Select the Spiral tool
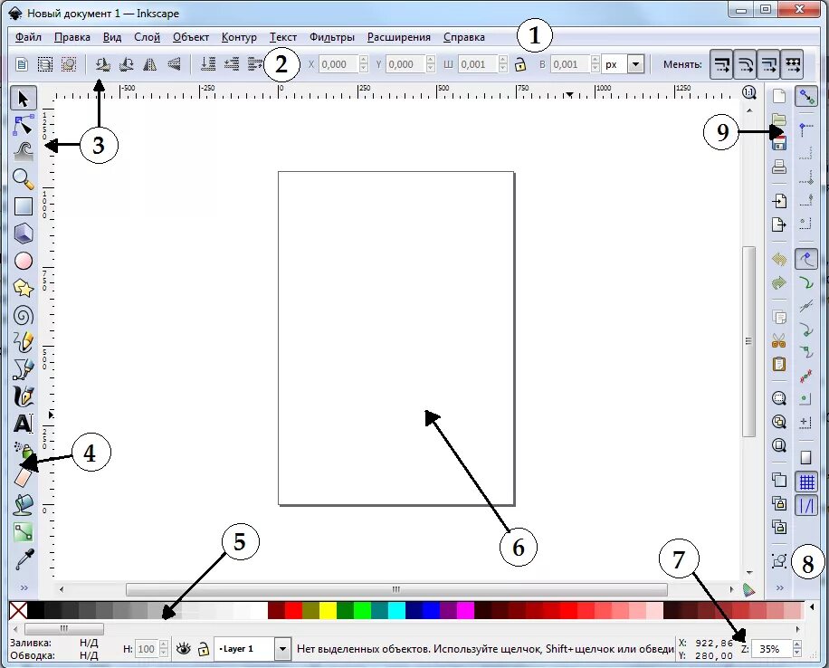 tap(24, 315)
